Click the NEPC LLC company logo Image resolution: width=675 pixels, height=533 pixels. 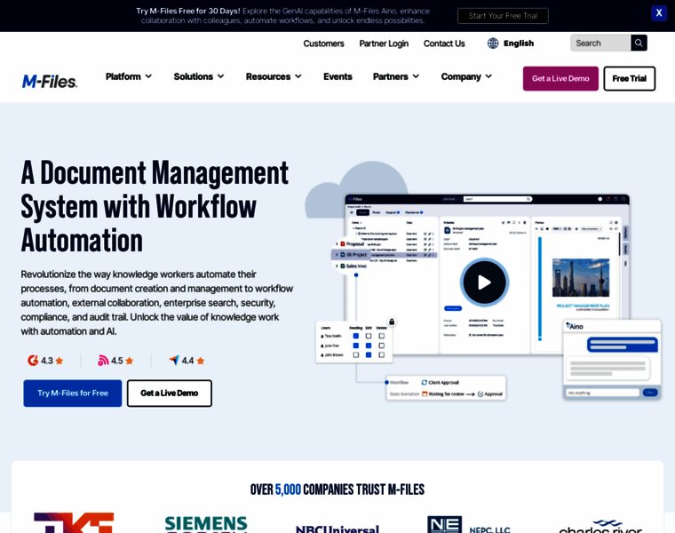click(468, 524)
